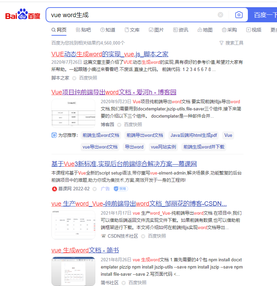Select suggestion Java后端将html生成pdf
277x286 pixels.
(x=194, y=135)
